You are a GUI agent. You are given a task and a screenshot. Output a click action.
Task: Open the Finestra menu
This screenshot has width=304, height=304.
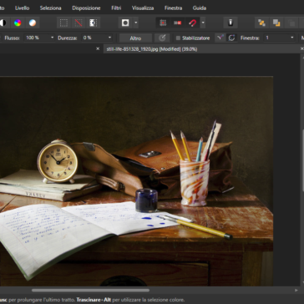(173, 8)
